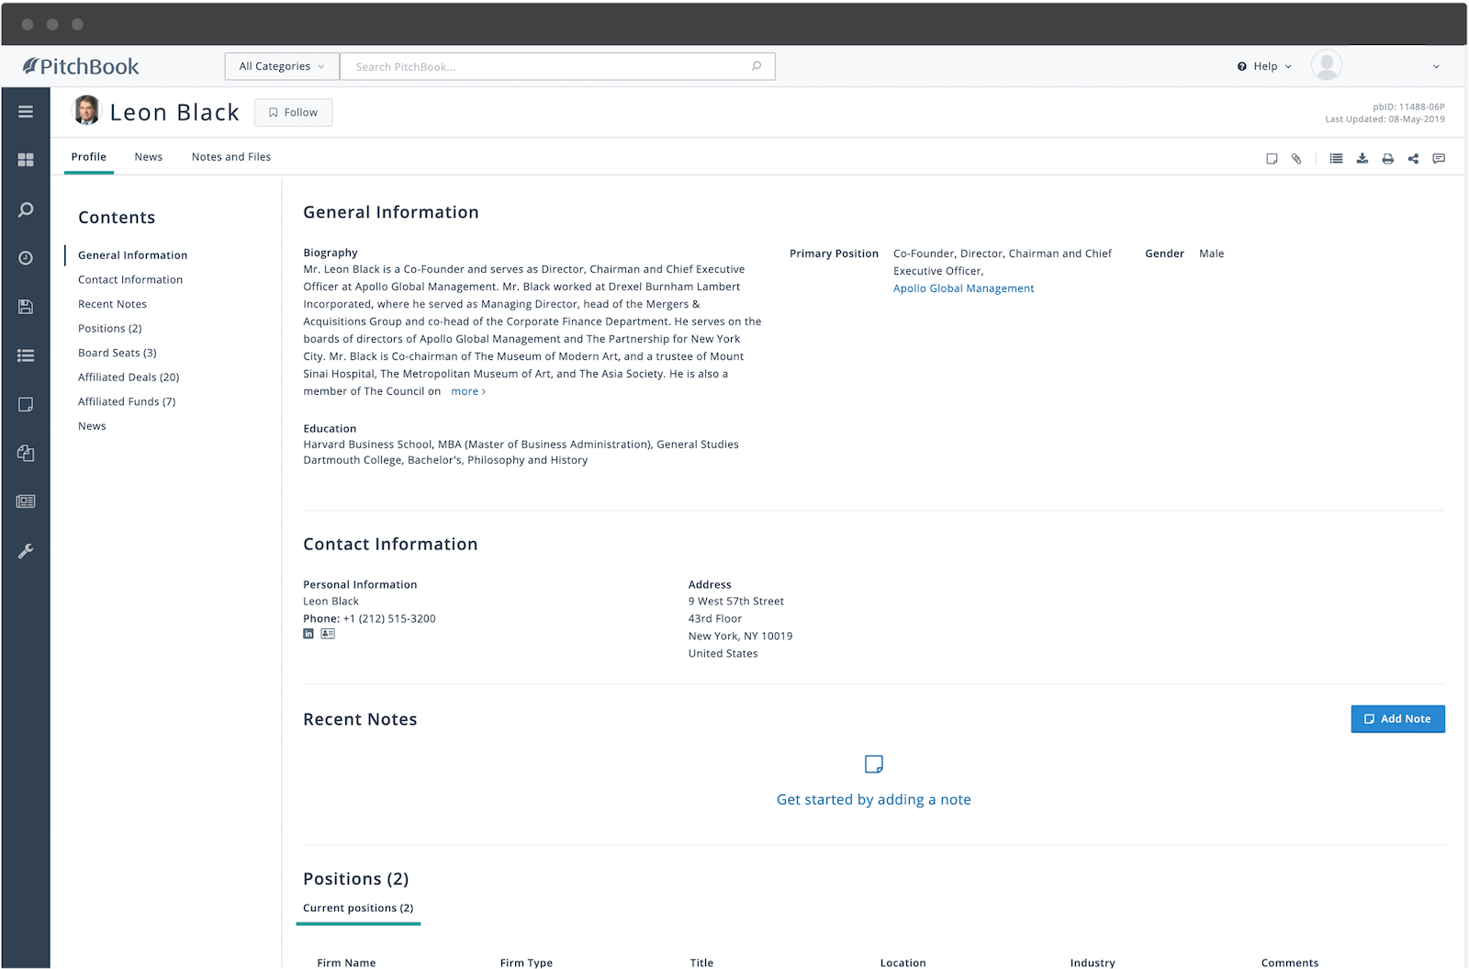Image resolution: width=1469 pixels, height=969 pixels.
Task: Click the Firm Name column header
Action: pyautogui.click(x=346, y=962)
